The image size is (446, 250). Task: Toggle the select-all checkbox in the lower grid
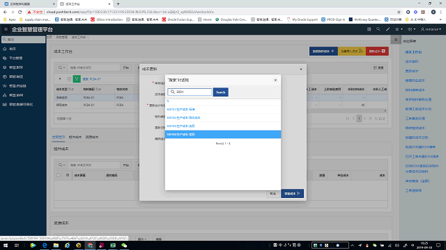(x=59, y=175)
